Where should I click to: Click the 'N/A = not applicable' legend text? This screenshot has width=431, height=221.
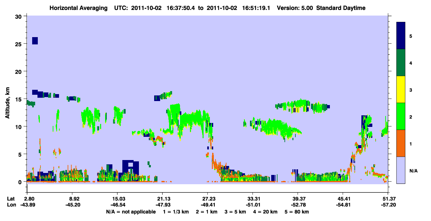coord(131,212)
